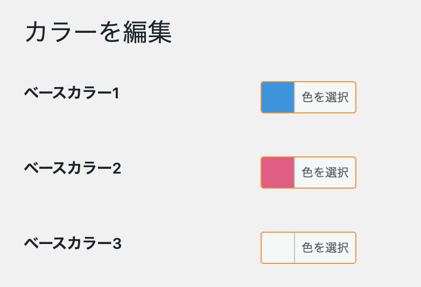
Task: Click the pink swatch for ベースカラー2
Action: [278, 173]
